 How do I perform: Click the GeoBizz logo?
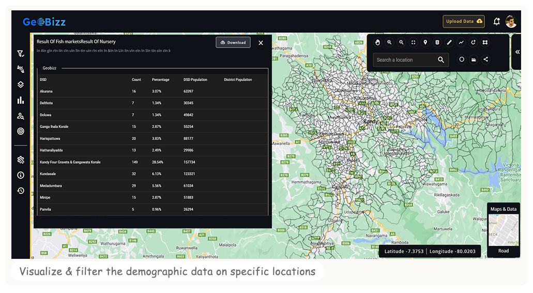click(44, 22)
